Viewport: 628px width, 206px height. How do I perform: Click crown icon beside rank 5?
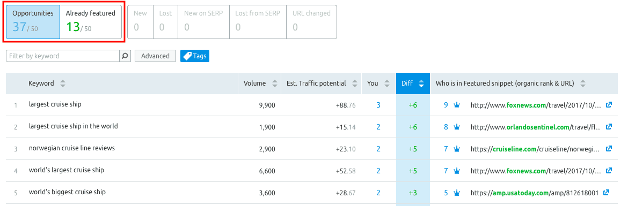457,193
